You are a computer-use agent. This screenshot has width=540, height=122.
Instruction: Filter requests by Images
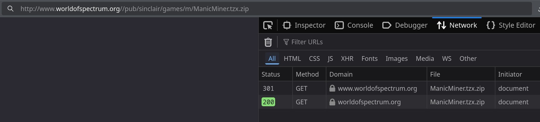(397, 58)
